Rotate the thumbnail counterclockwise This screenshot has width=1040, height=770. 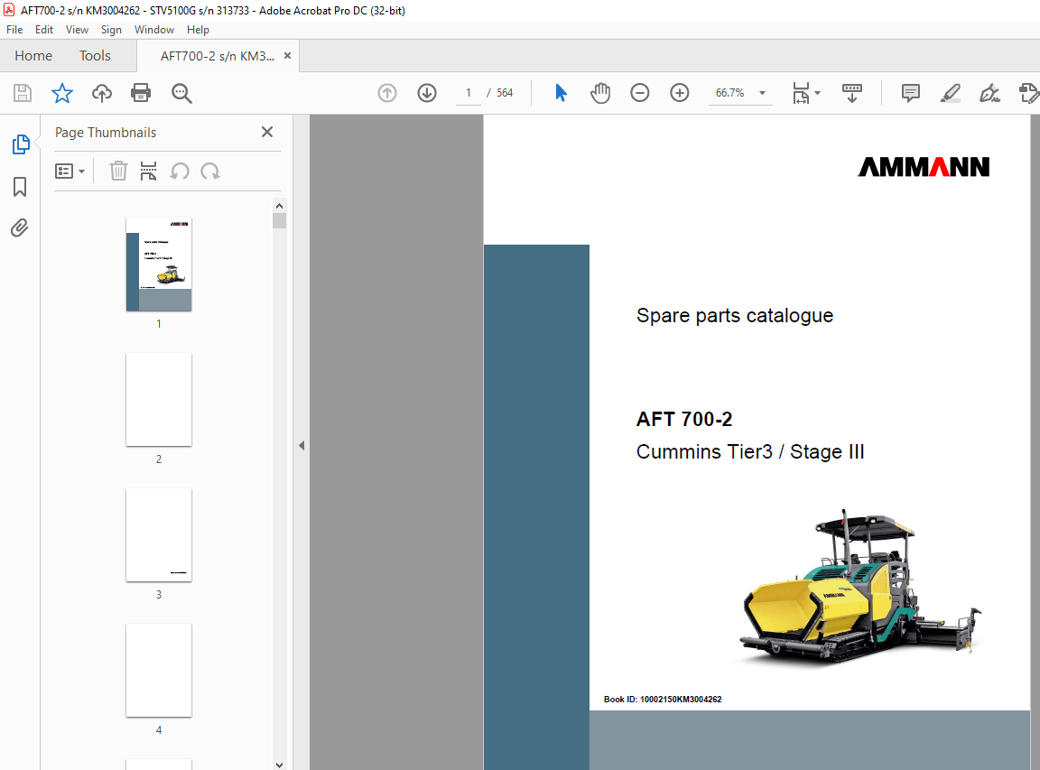pyautogui.click(x=181, y=171)
